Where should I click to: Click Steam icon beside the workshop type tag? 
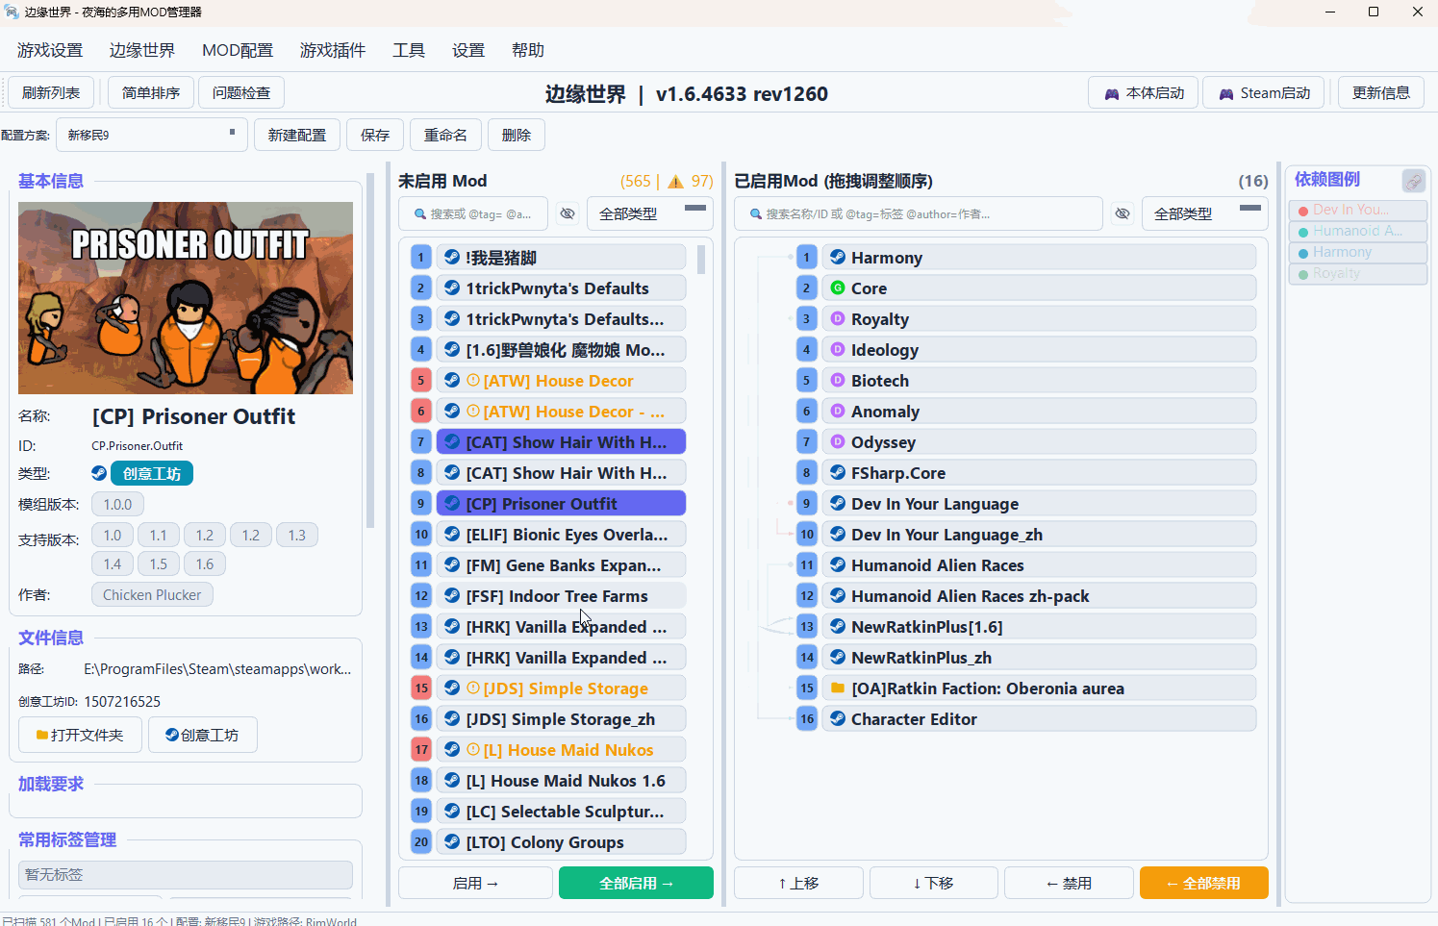pos(99,473)
